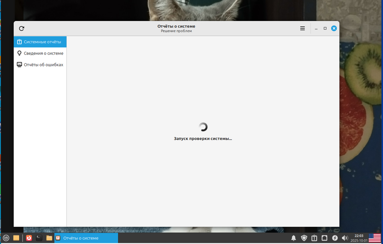Screen dimensions: 383x244
Task: Click the US flag keyboard layout indicator
Action: tap(374, 238)
